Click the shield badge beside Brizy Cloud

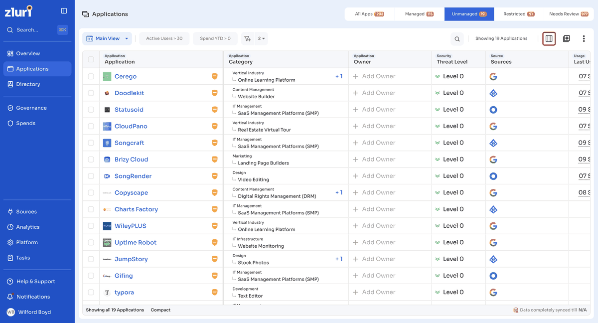215,160
